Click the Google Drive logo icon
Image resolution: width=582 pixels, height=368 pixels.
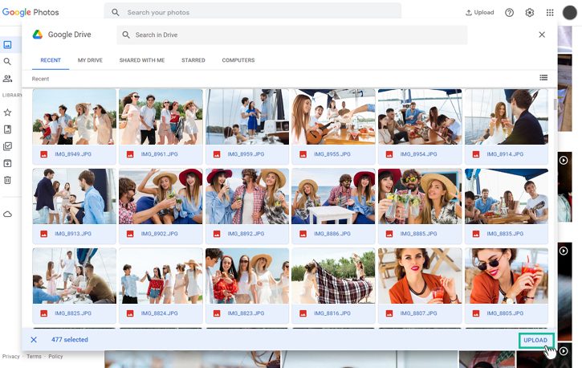tap(38, 35)
